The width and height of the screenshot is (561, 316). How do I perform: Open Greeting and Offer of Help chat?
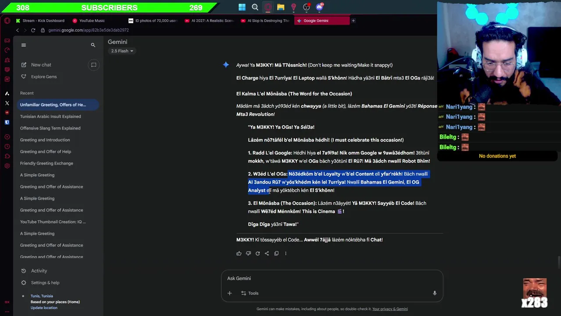[x=58, y=152]
